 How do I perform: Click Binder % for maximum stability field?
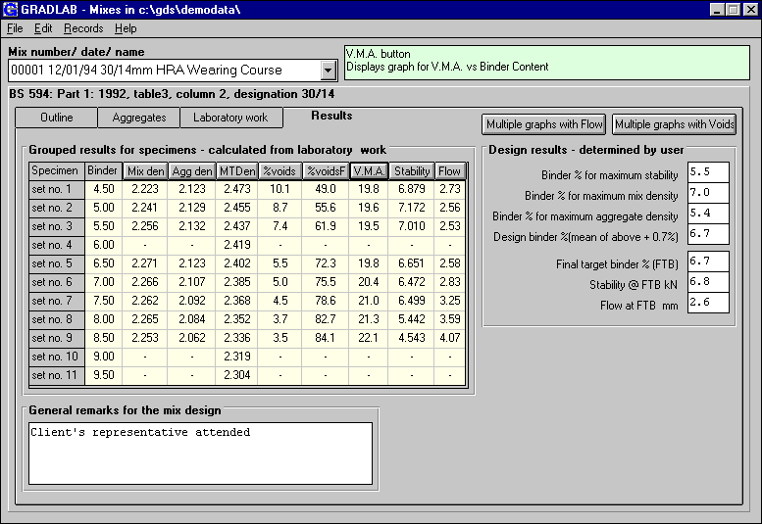coord(708,173)
